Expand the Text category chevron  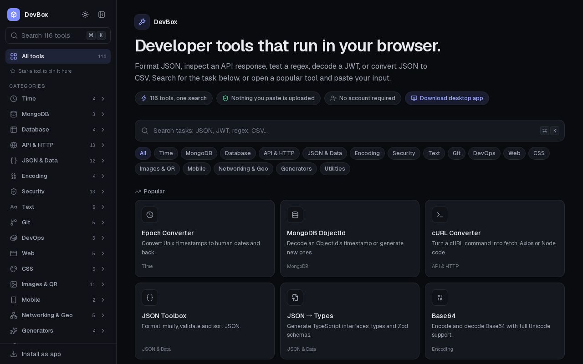[103, 207]
